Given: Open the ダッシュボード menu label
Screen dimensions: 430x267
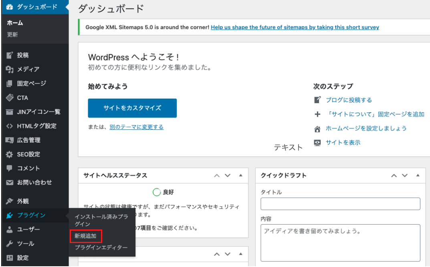Looking at the screenshot, I should 37,7.
